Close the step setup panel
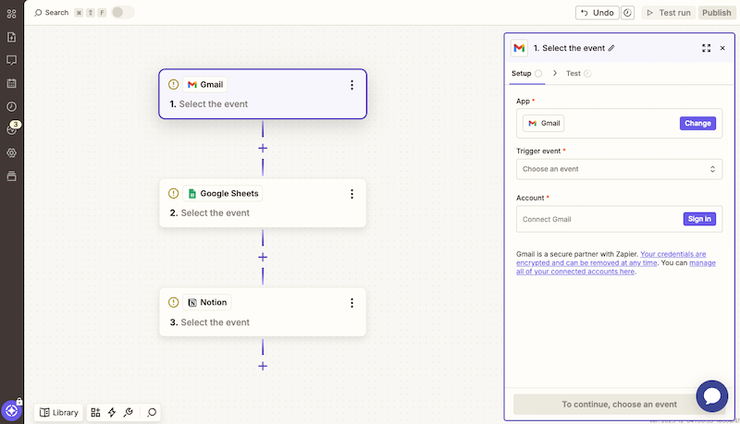The height and width of the screenshot is (424, 740). (722, 48)
